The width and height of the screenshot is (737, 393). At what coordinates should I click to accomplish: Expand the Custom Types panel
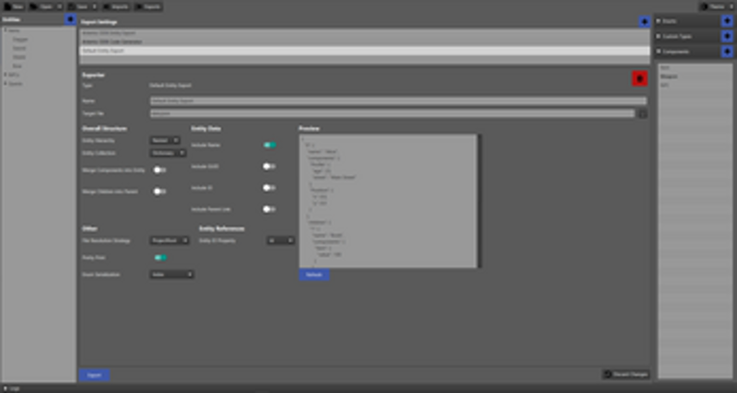click(659, 36)
